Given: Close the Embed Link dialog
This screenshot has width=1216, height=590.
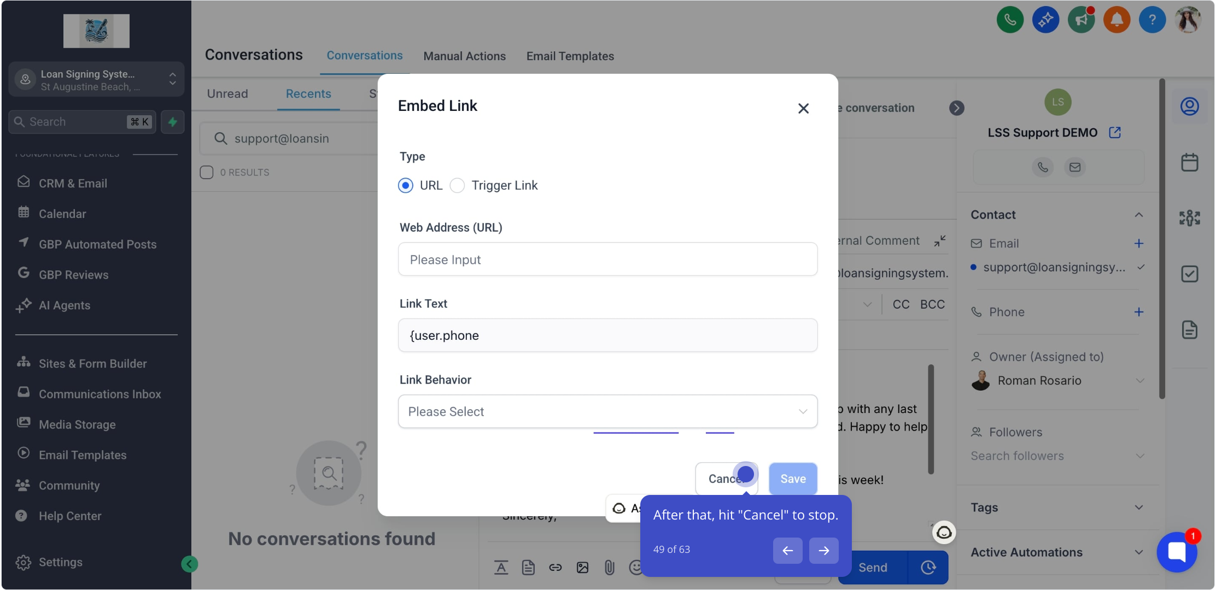Looking at the screenshot, I should 803,109.
